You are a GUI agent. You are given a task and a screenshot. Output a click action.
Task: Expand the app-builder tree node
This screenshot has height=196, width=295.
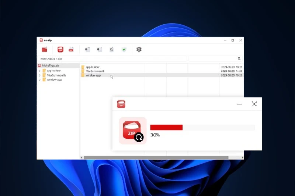pos(40,71)
